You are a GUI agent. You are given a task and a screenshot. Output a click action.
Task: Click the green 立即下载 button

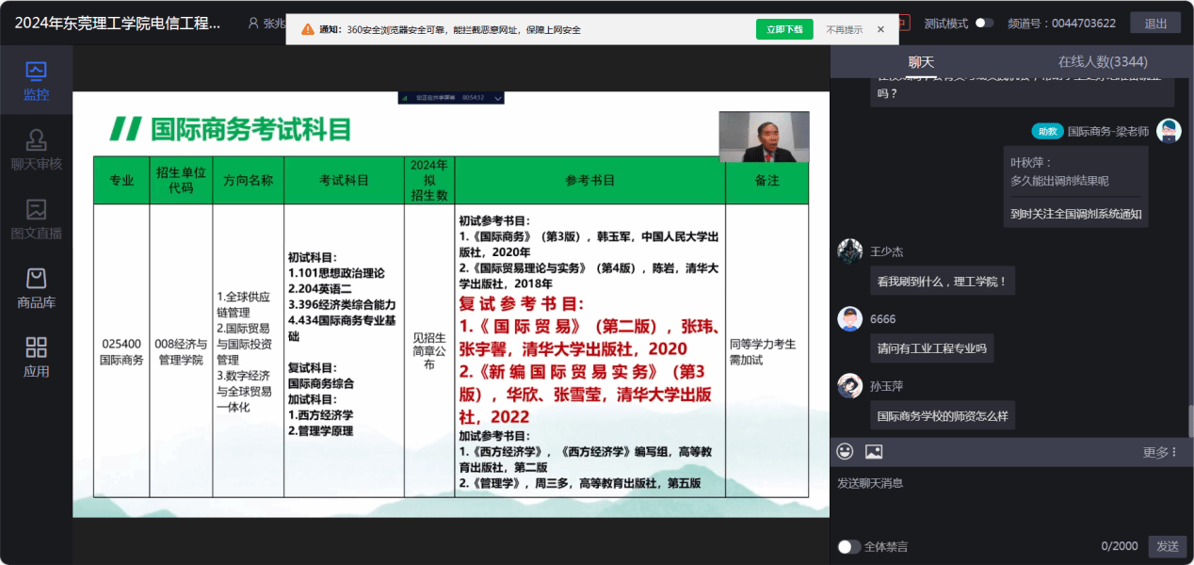tap(783, 29)
